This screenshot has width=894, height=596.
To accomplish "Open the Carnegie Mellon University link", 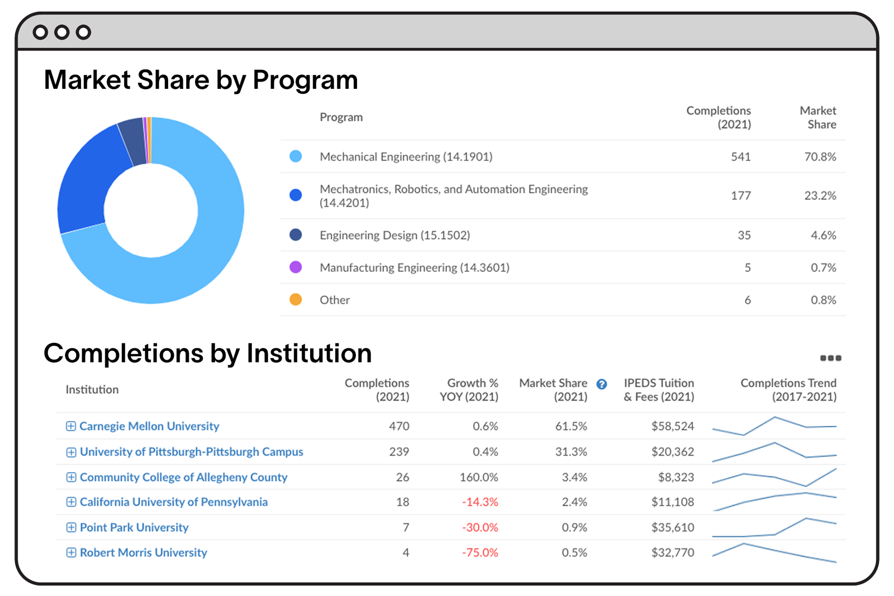I will tap(149, 426).
